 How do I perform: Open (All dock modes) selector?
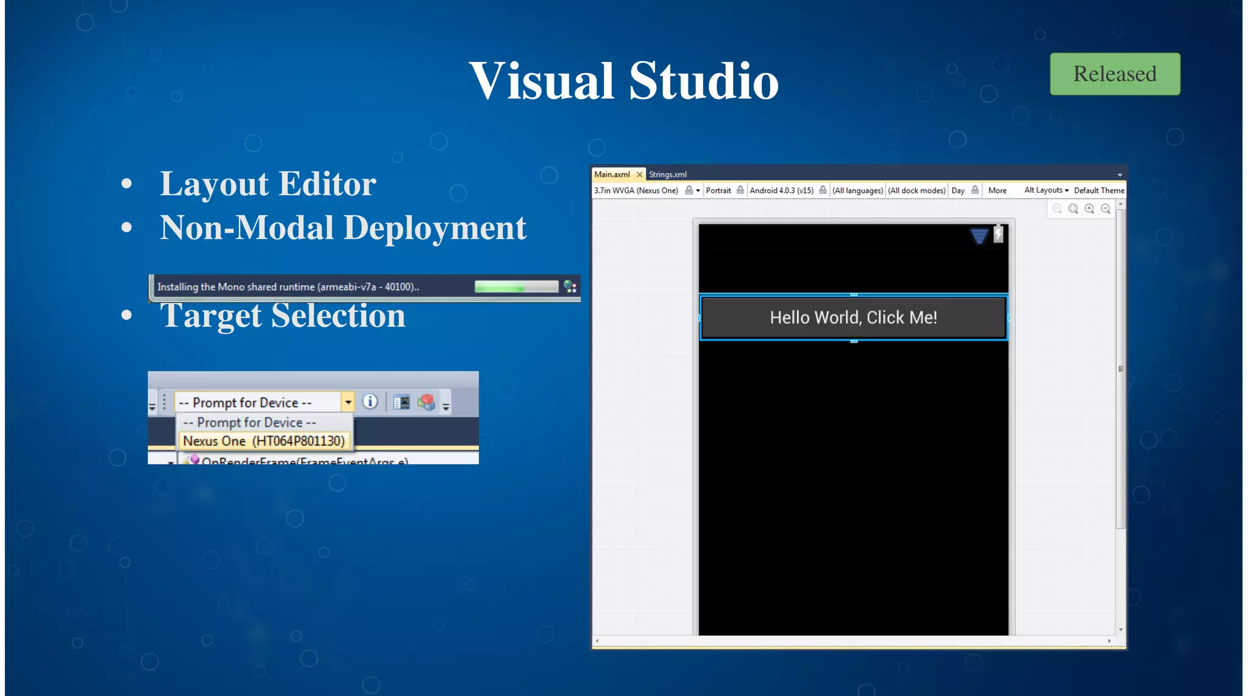click(x=916, y=190)
